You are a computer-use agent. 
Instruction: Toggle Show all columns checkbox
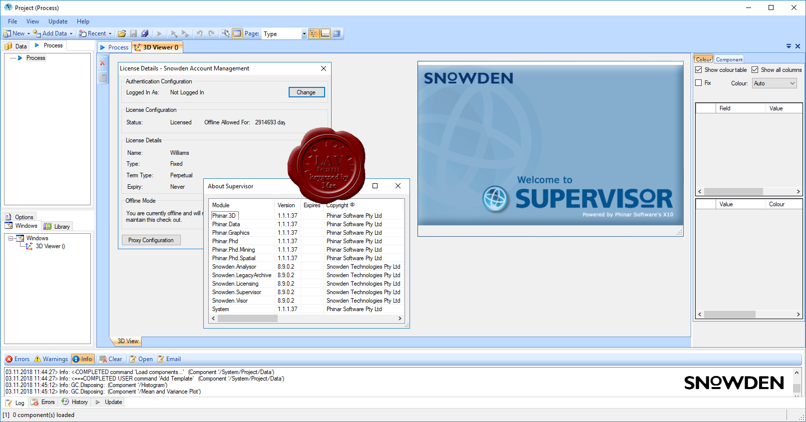[755, 70]
